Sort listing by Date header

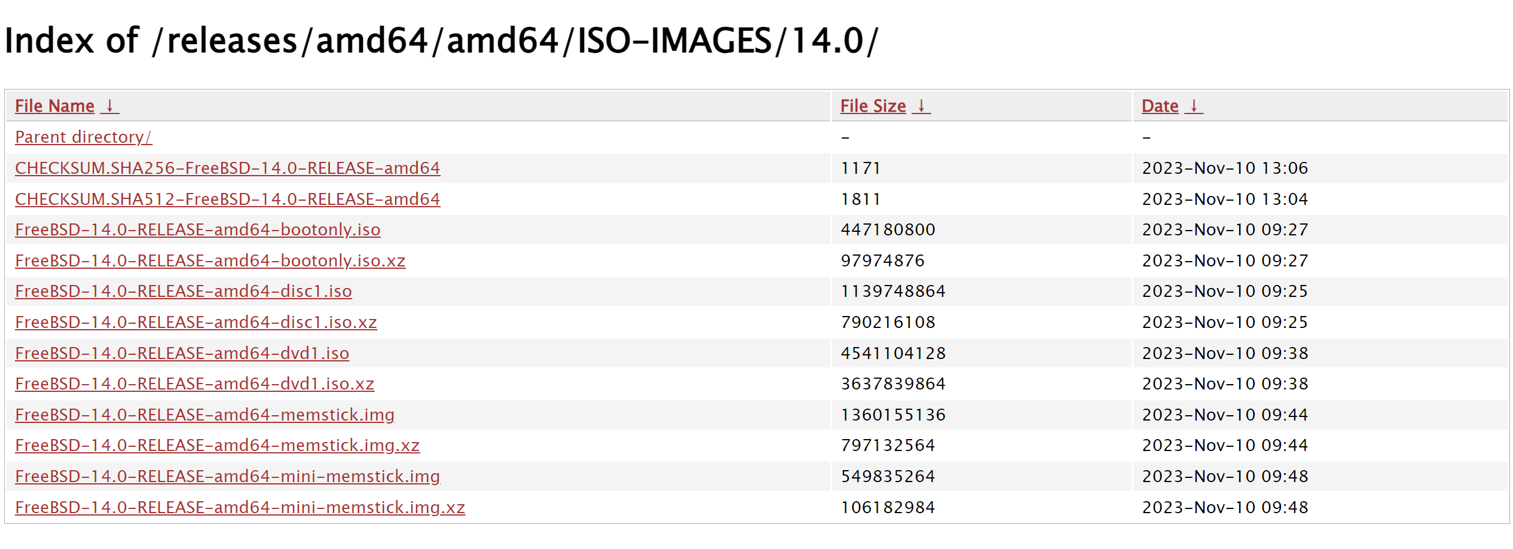(x=1160, y=106)
